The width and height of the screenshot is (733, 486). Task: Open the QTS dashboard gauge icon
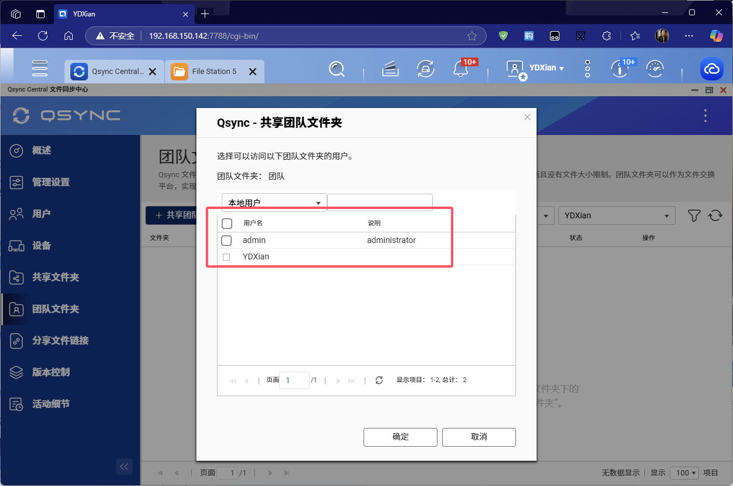654,69
